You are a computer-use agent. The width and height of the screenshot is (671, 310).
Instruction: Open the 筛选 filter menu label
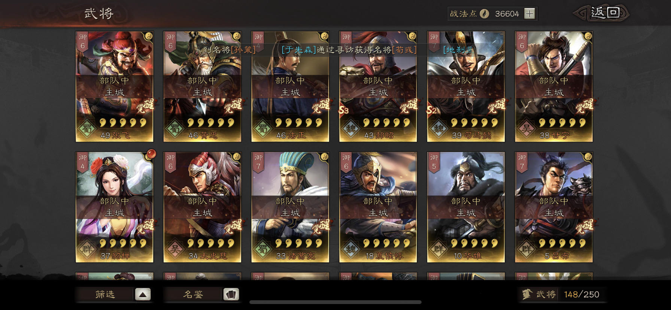pos(105,294)
